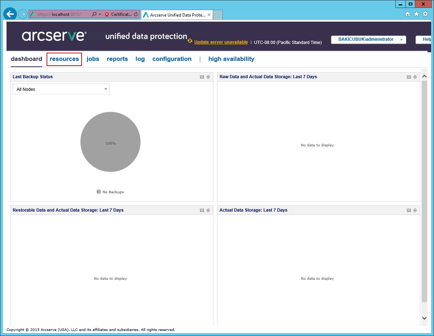Viewport: 434px width, 336px height.
Task: Refresh the Restorable Data and Actual Data Storage panel
Action: point(208,210)
